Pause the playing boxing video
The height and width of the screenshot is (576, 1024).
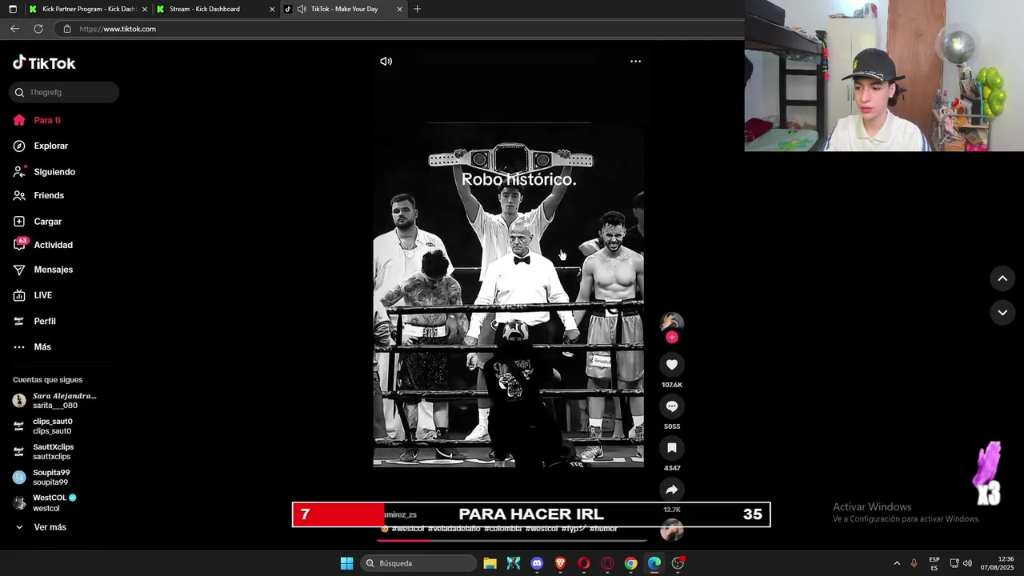coord(508,296)
